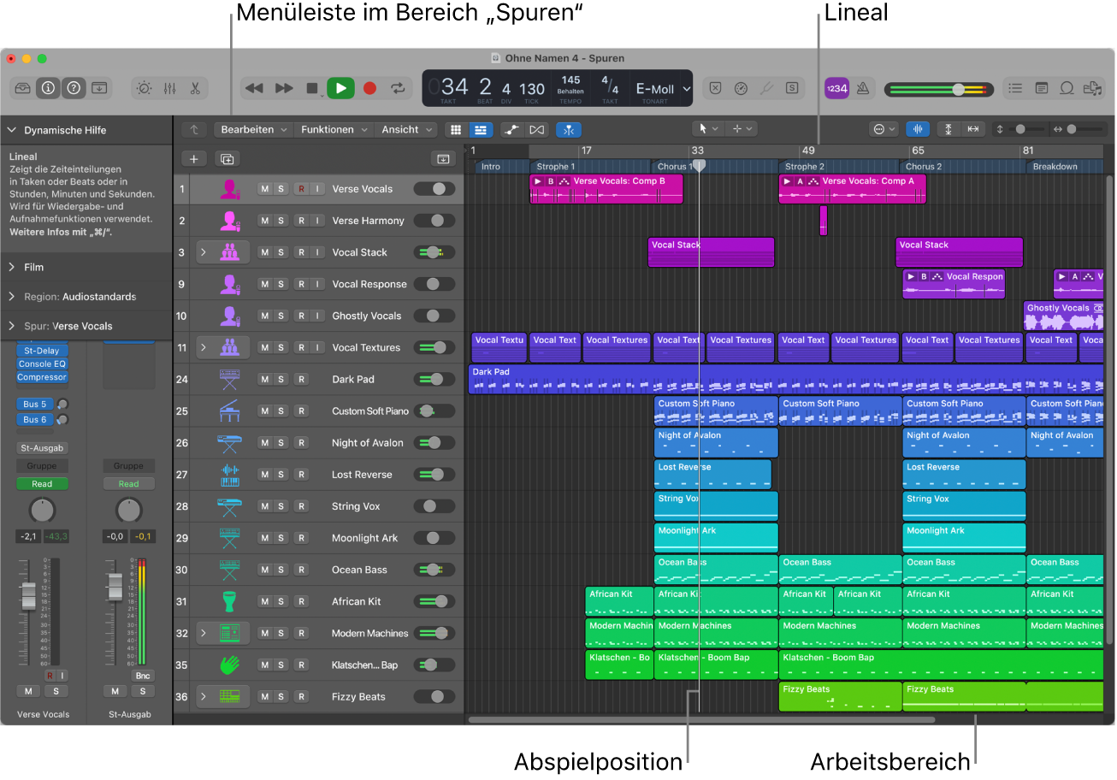The image size is (1117, 780).
Task: Mute the Vocal Response track
Action: point(264,284)
